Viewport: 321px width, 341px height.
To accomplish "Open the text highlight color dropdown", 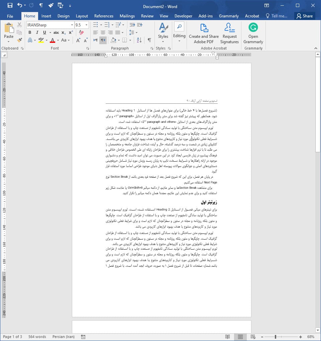I will tap(46, 40).
